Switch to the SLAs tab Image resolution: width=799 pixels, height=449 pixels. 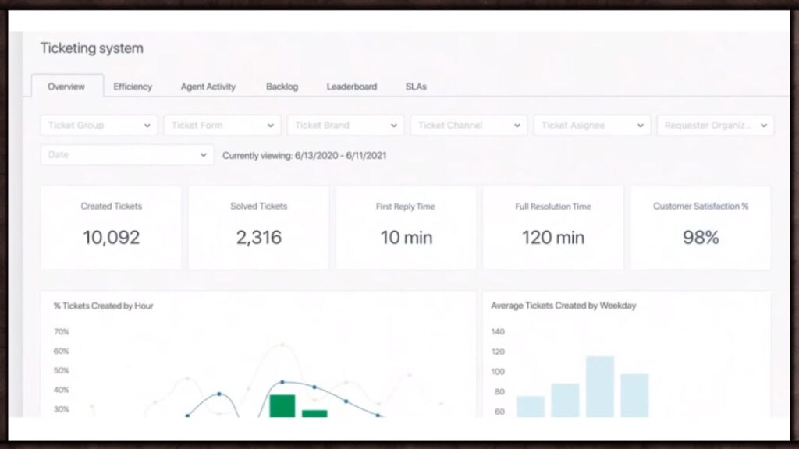pyautogui.click(x=416, y=87)
